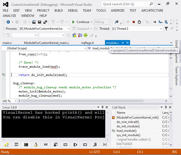This screenshot has height=155, width=181.
Task: Switch to the irqflags.h tab
Action: point(87,43)
